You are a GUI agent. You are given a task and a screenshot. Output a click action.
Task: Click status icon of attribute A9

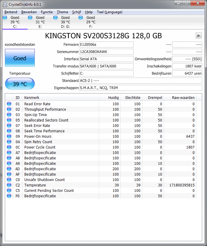[x=9, y=163]
